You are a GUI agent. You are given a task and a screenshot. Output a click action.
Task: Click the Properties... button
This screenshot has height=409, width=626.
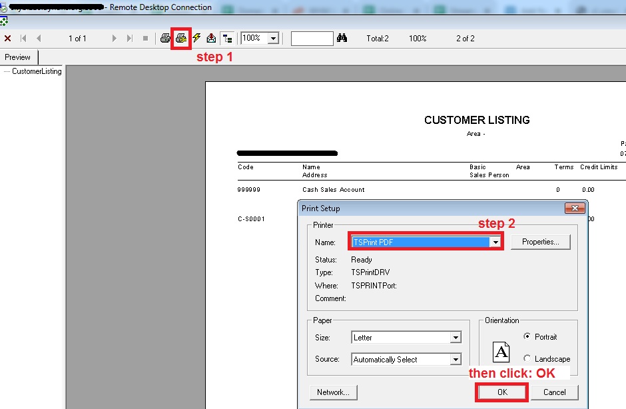540,242
